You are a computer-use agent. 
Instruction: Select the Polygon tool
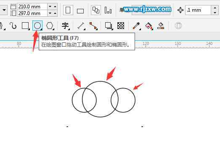click(50, 26)
